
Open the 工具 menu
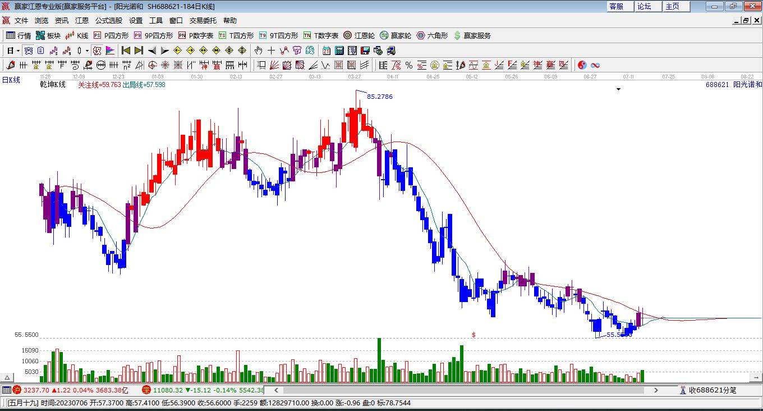[156, 21]
